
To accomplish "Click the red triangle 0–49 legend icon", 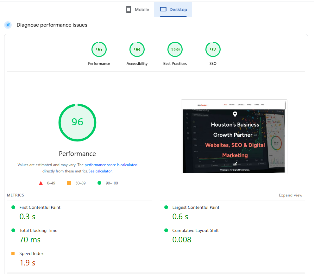I will [x=41, y=183].
